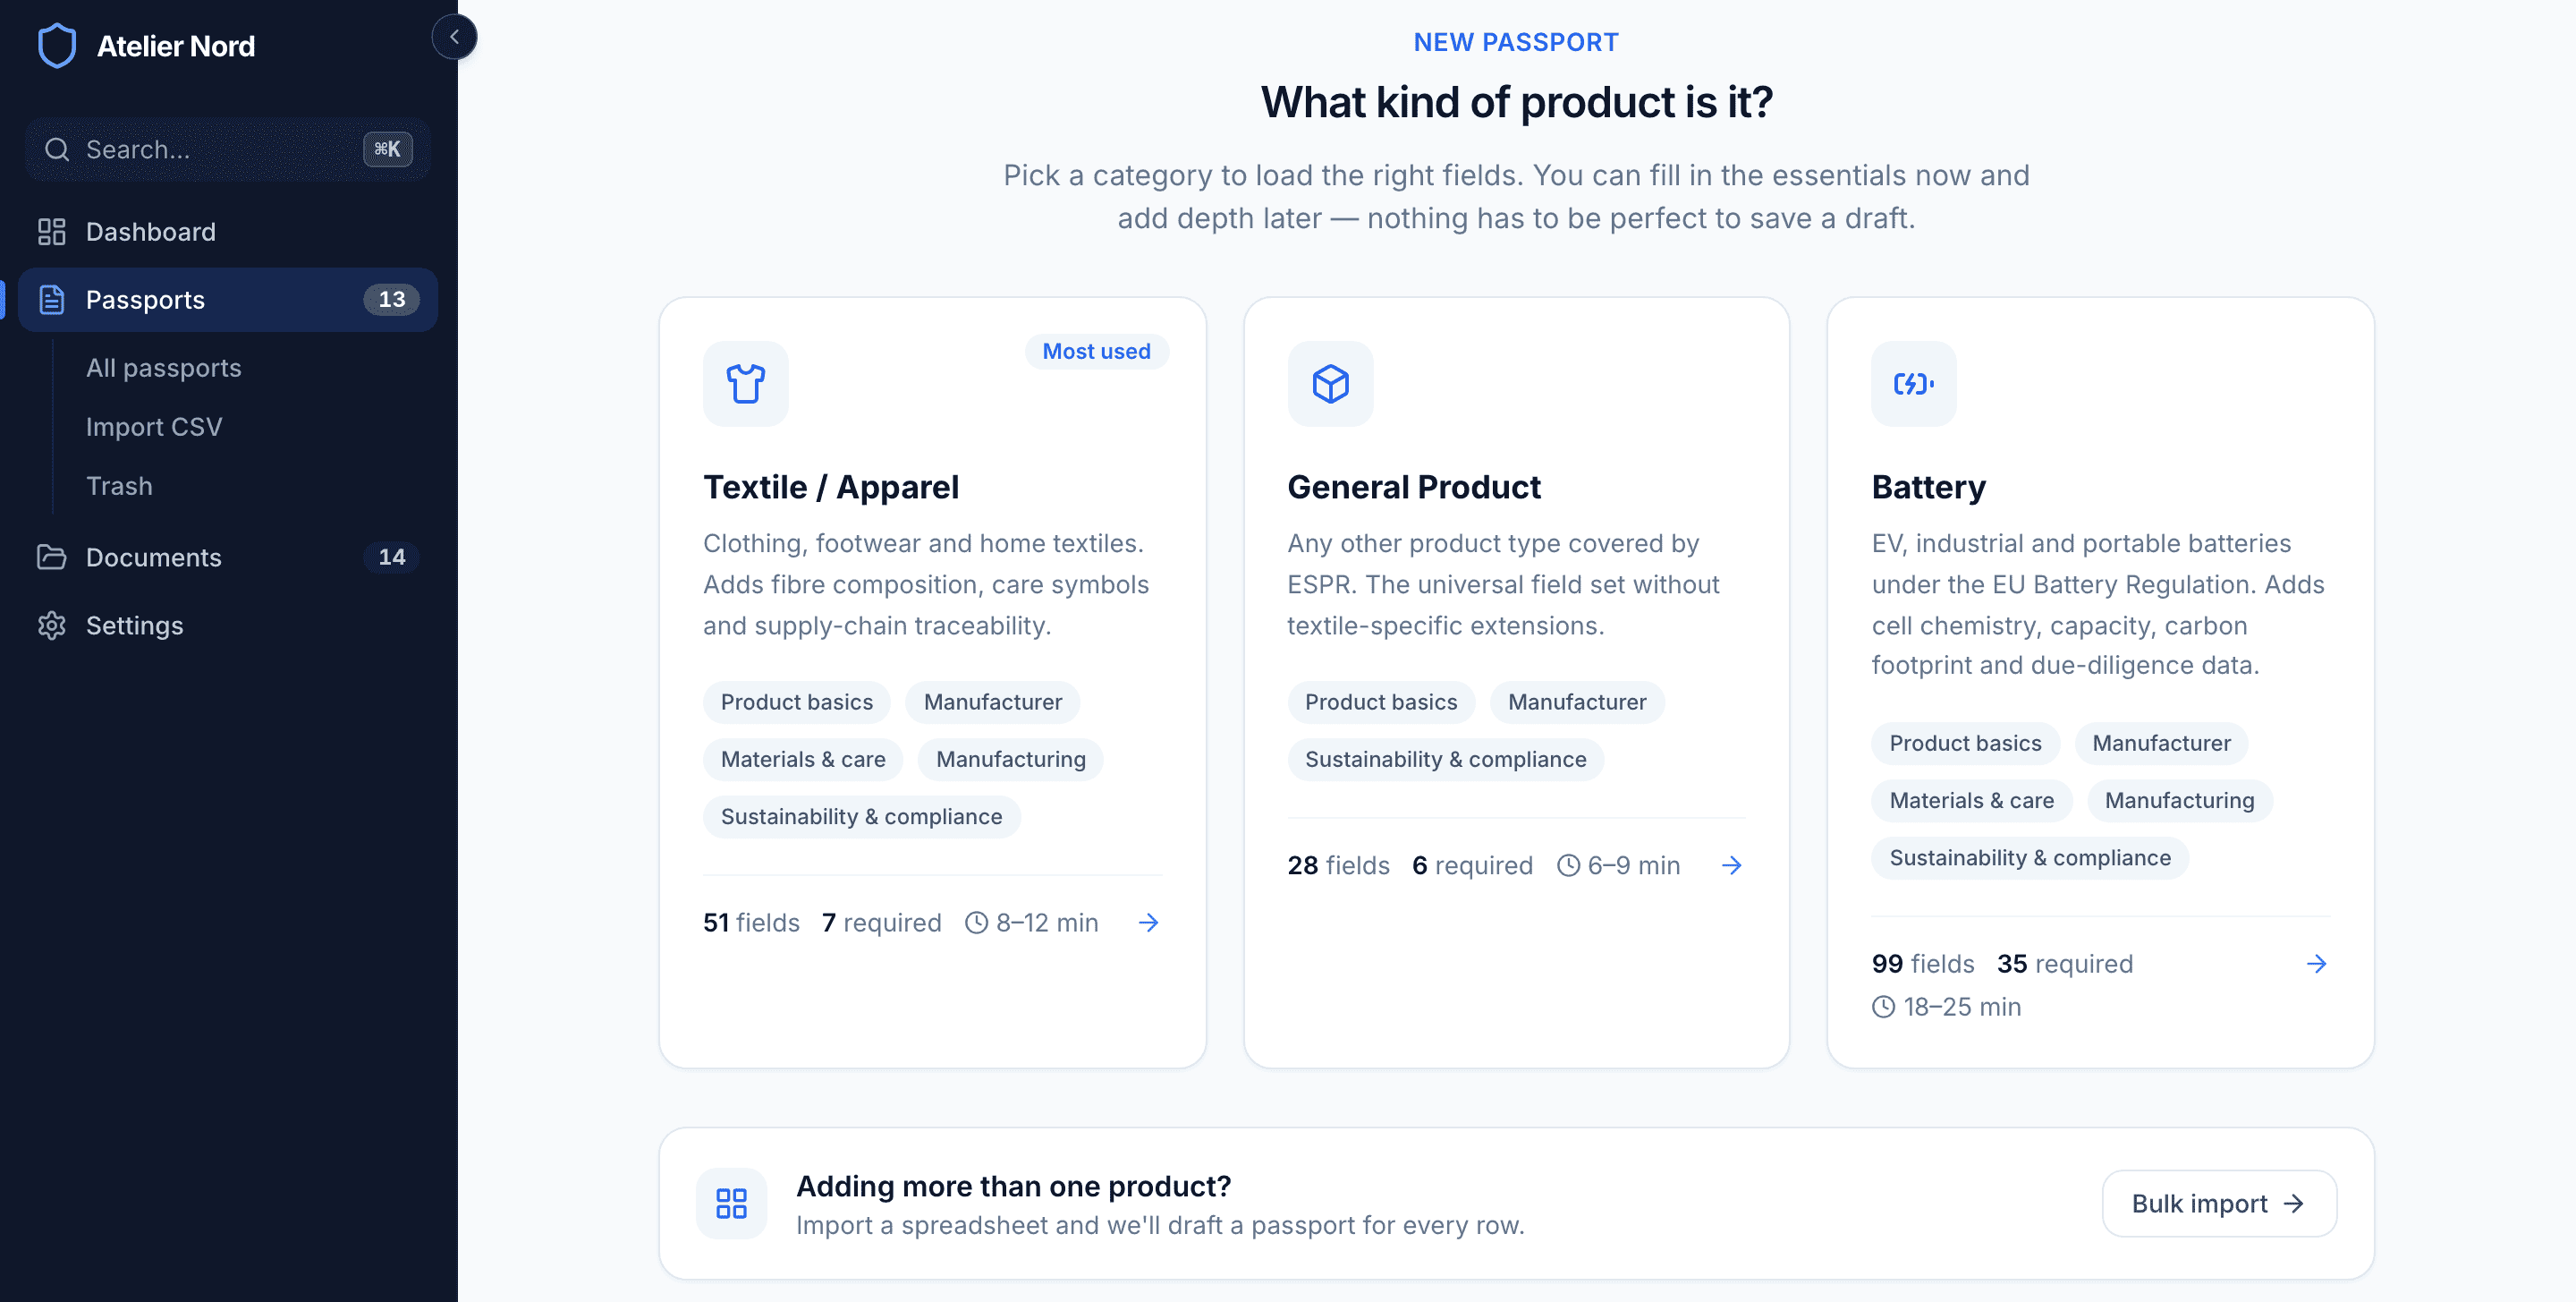Click the Passports document icon

(51, 299)
